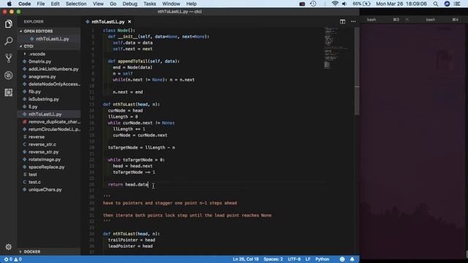Change language mode from Python
Screen dimensions: 468x263
click(322, 259)
